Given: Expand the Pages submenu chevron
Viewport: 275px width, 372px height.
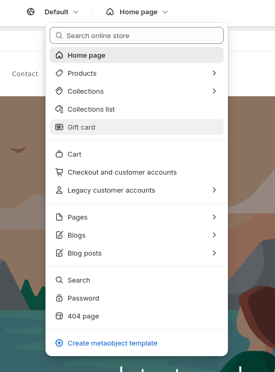Looking at the screenshot, I should [x=214, y=217].
